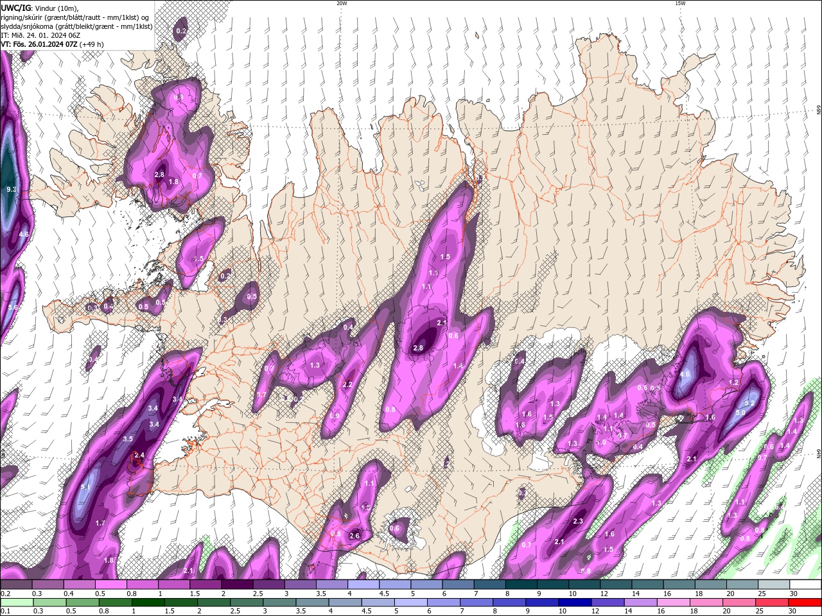Click the red 30 swatch in rain scale
Screen dimensions: 822x616
click(x=805, y=603)
